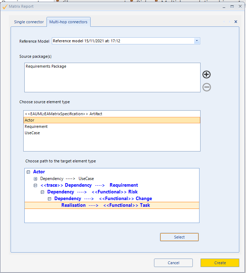Viewport: 246px width, 273px height.
Task: Click the left tab scroll arrow
Action: (x=224, y=21)
